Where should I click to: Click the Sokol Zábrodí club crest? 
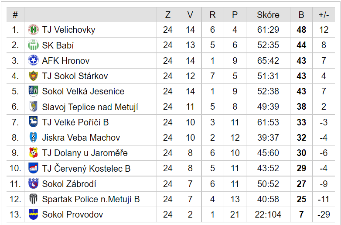tap(33, 184)
